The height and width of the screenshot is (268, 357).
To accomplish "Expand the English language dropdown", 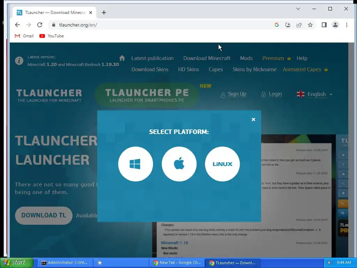I will [x=314, y=94].
